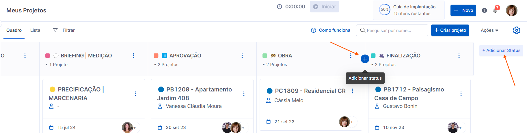The image size is (527, 133).
Task: Click the Novo button
Action: [x=463, y=10]
